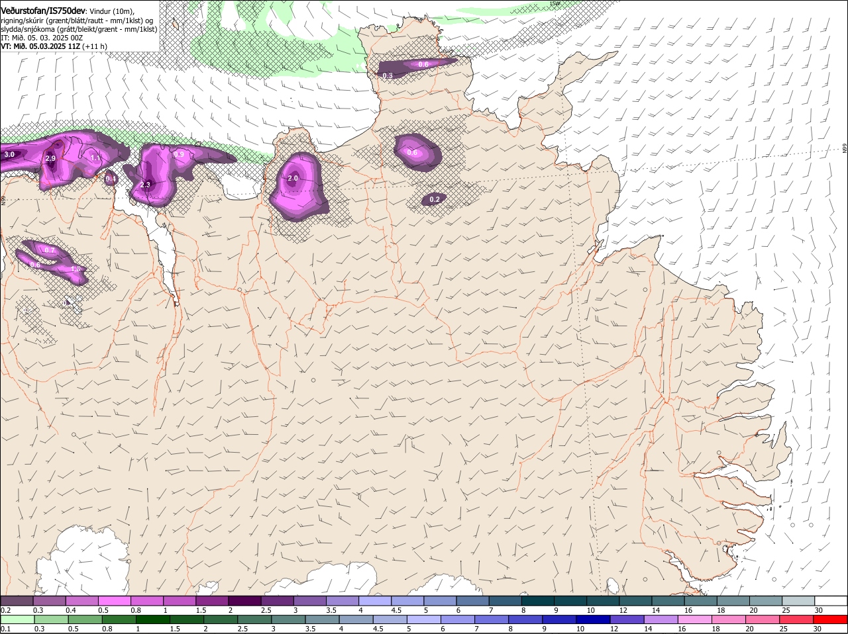Select the light purple lower swatch between 14 and 16
This screenshot has height=634, width=848.
coord(662,619)
